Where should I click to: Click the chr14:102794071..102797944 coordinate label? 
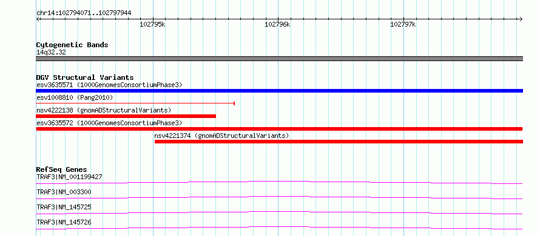84,13
